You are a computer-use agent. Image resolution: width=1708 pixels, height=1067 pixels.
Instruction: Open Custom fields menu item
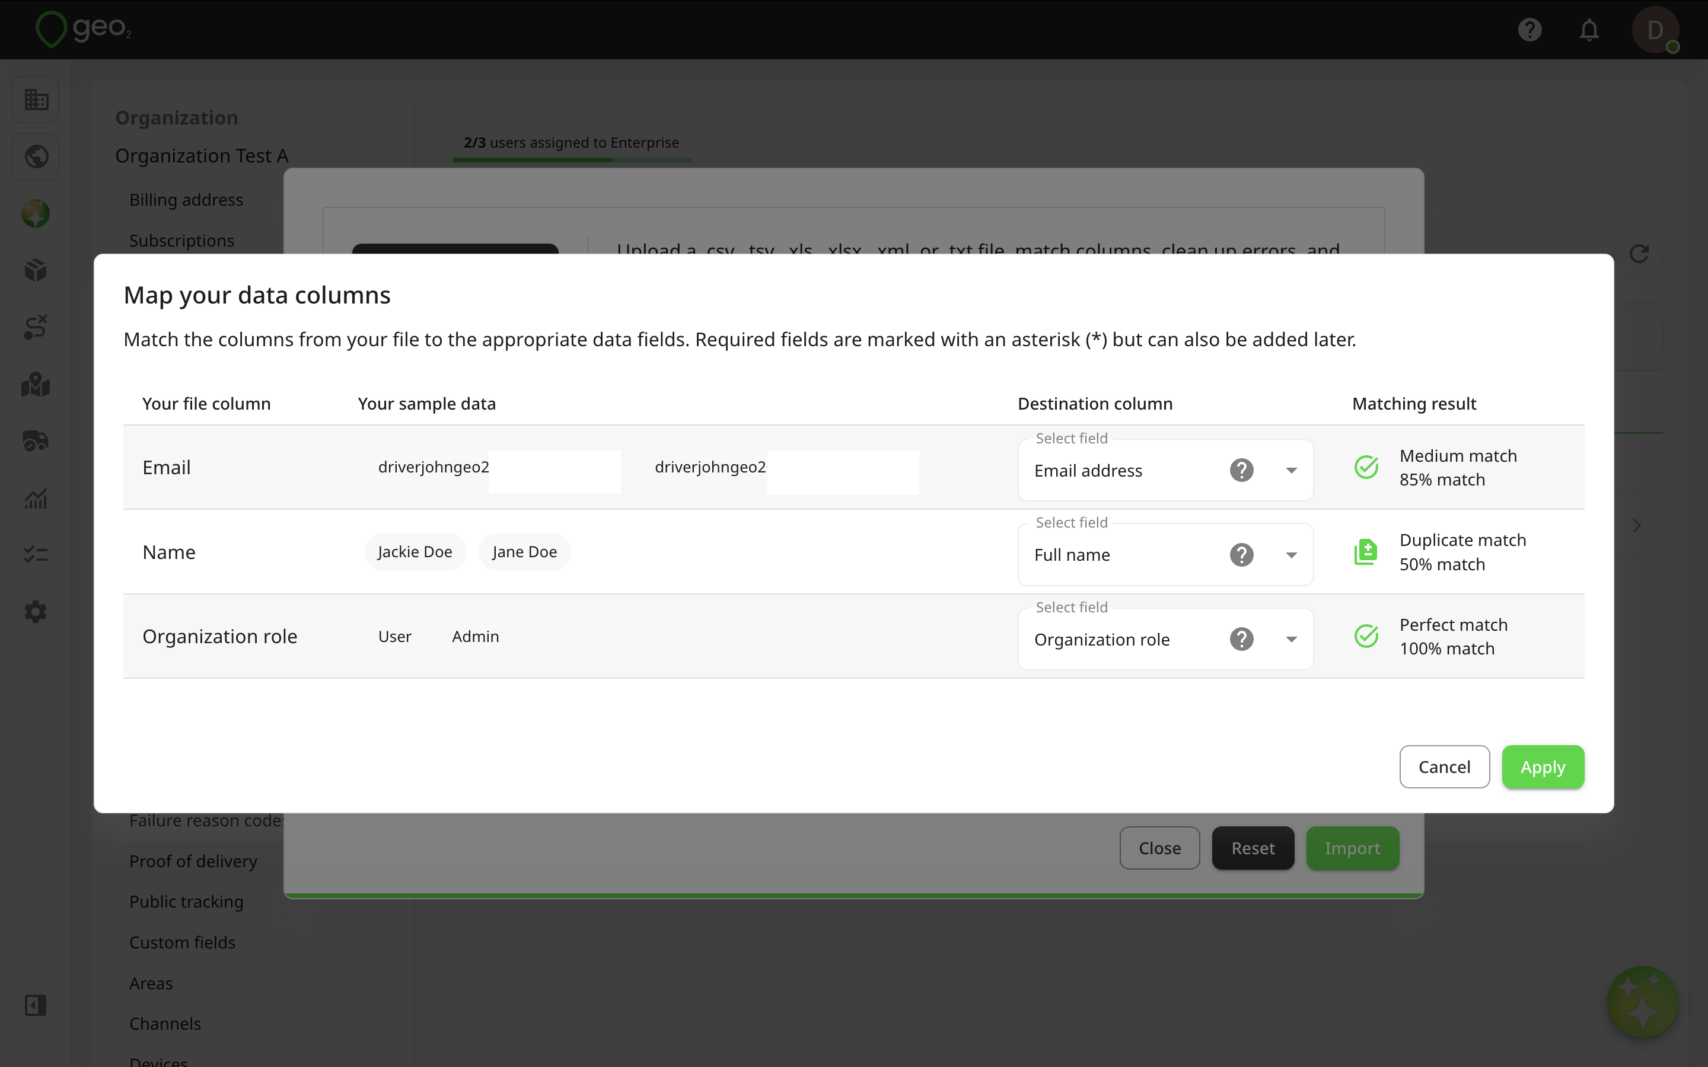[182, 942]
